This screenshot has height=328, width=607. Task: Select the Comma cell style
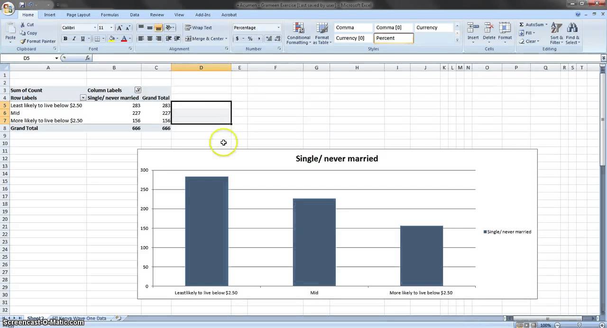[353, 27]
